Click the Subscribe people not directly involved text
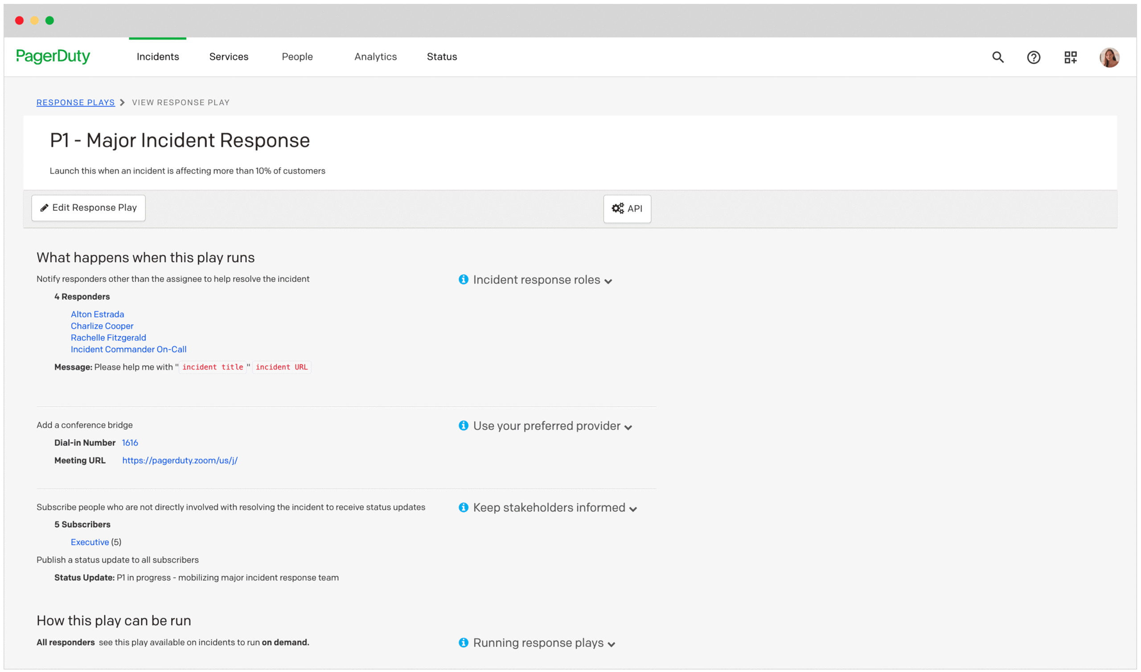1141x672 pixels. point(231,507)
